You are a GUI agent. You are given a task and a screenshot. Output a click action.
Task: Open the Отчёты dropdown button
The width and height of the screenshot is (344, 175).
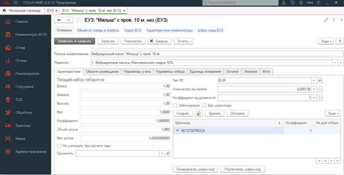185,41
